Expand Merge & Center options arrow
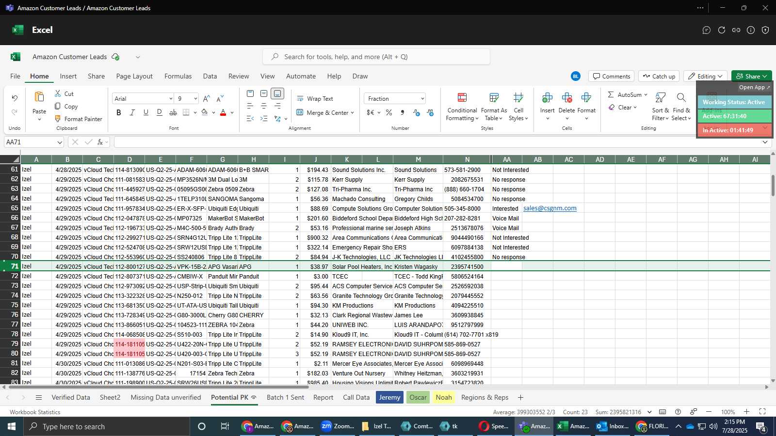 pyautogui.click(x=352, y=113)
